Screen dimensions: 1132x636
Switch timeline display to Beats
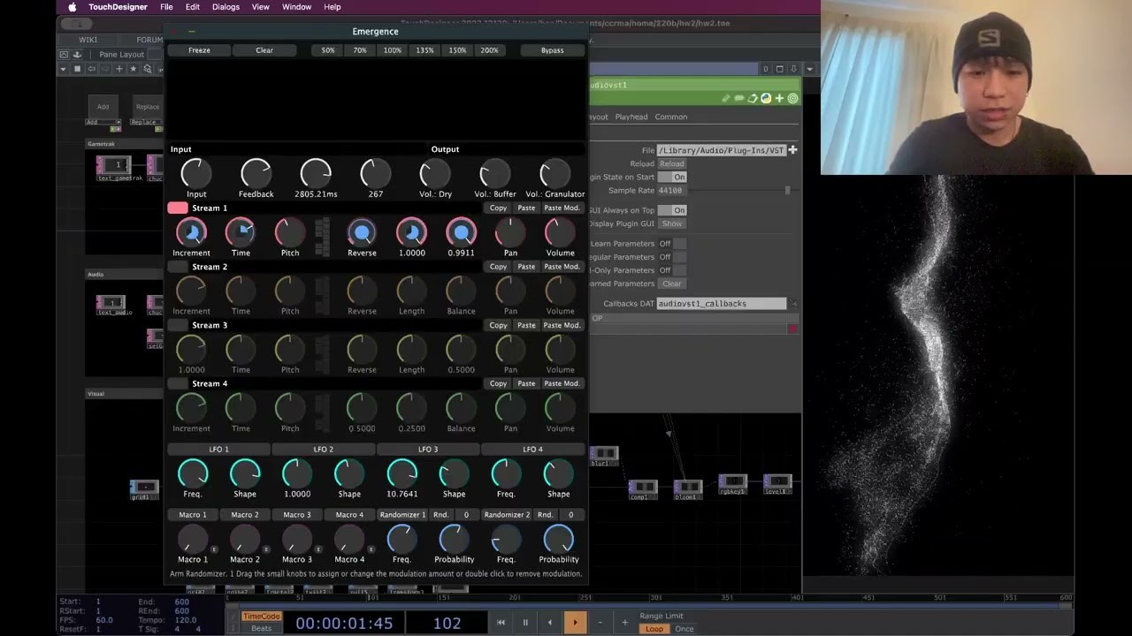tap(261, 628)
